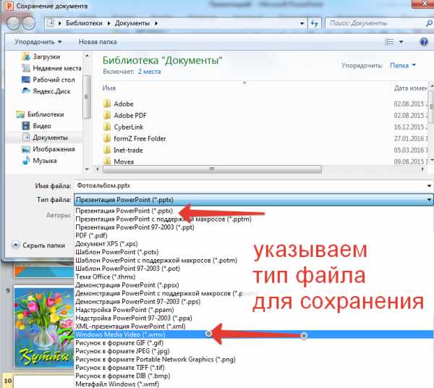The image size is (434, 388).
Task: Open the Папка arrange-by dropdown
Action: (403, 66)
